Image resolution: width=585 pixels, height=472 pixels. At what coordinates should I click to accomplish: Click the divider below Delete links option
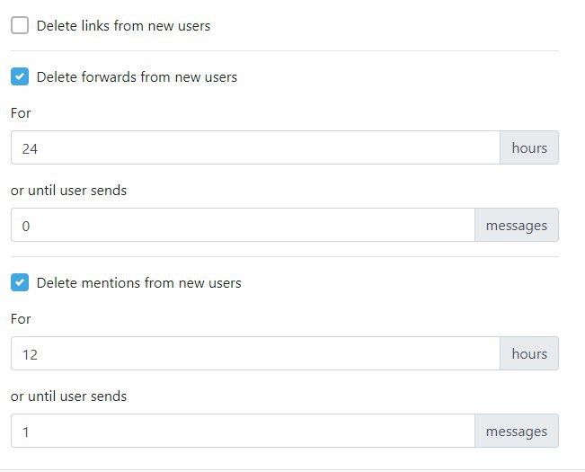pos(285,50)
